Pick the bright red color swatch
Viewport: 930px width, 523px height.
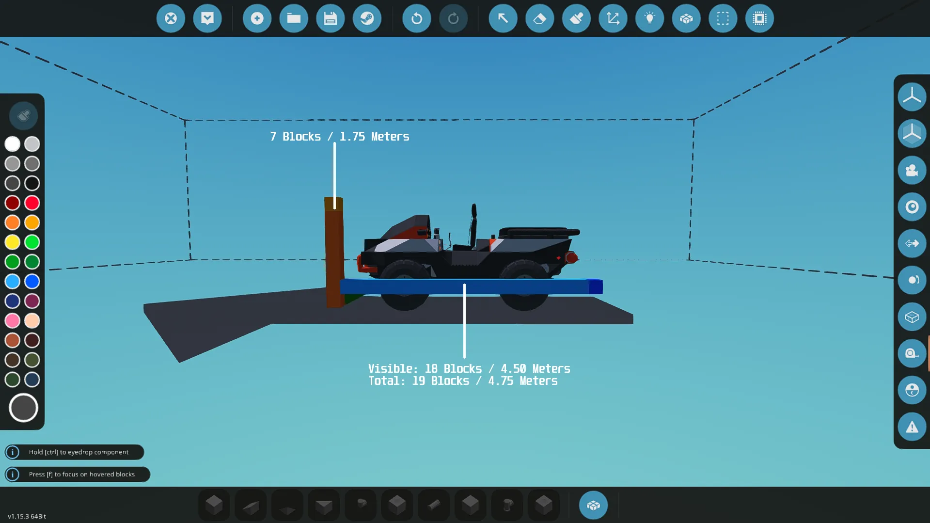point(32,203)
